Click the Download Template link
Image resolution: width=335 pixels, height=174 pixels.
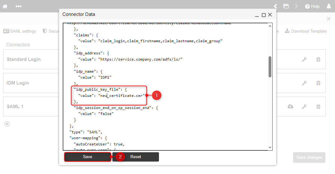306,31
